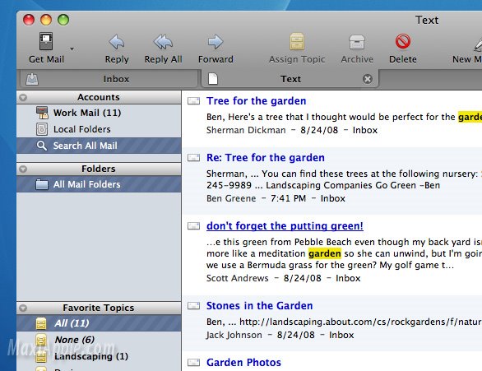Select All Mail Folders

click(99, 184)
